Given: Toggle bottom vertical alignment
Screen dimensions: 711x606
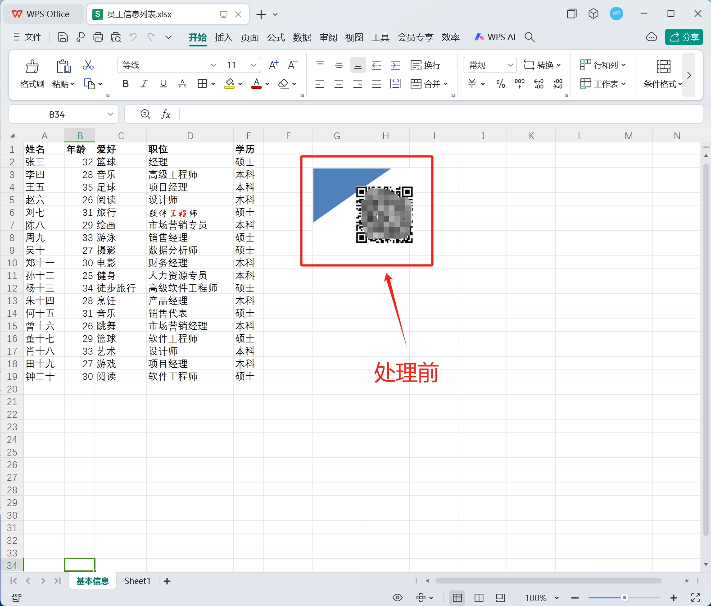Looking at the screenshot, I should click(x=358, y=65).
